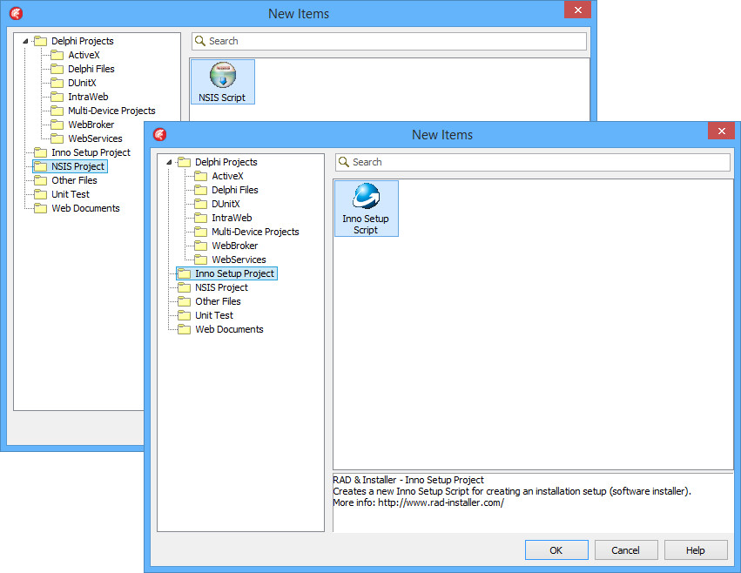This screenshot has width=741, height=573.
Task: Select WebBroker in the front window tree
Action: [x=235, y=246]
